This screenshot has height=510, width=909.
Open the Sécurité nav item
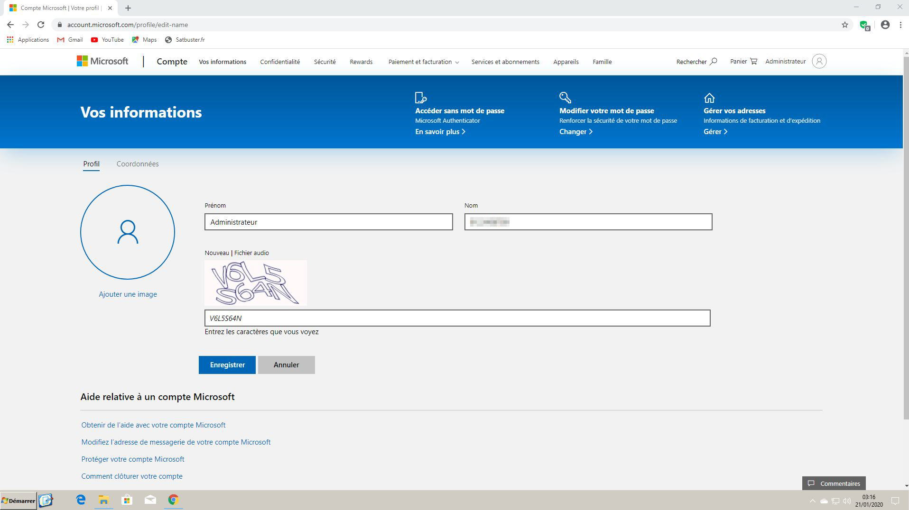(325, 62)
